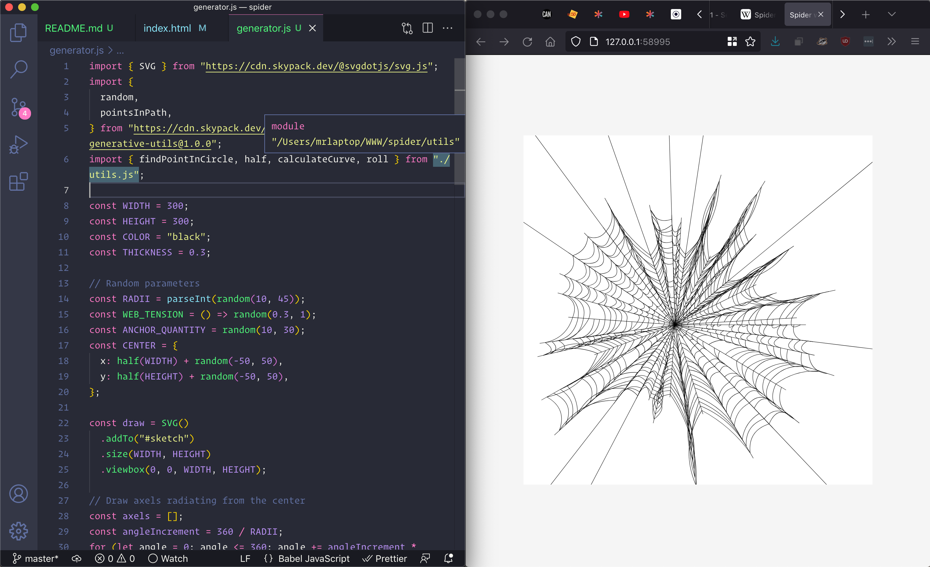Open the Manage settings gear in VS Code
Image resolution: width=930 pixels, height=567 pixels.
click(x=18, y=531)
